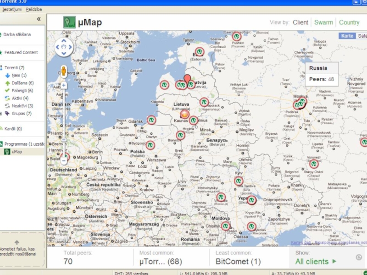Pan the map up with arrow

click(x=64, y=41)
